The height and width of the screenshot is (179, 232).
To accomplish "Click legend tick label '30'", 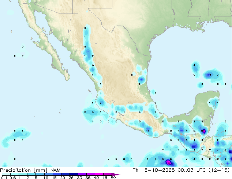I will (79, 178).
